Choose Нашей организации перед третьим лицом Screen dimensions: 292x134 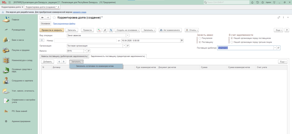coord(232,42)
